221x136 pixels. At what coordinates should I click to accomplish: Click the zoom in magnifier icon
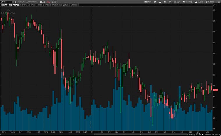tap(197, 135)
